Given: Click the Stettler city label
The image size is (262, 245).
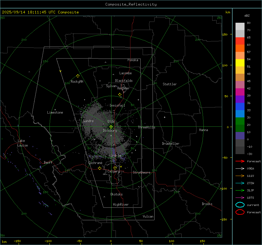Looking at the screenshot, I should pos(170,84).
